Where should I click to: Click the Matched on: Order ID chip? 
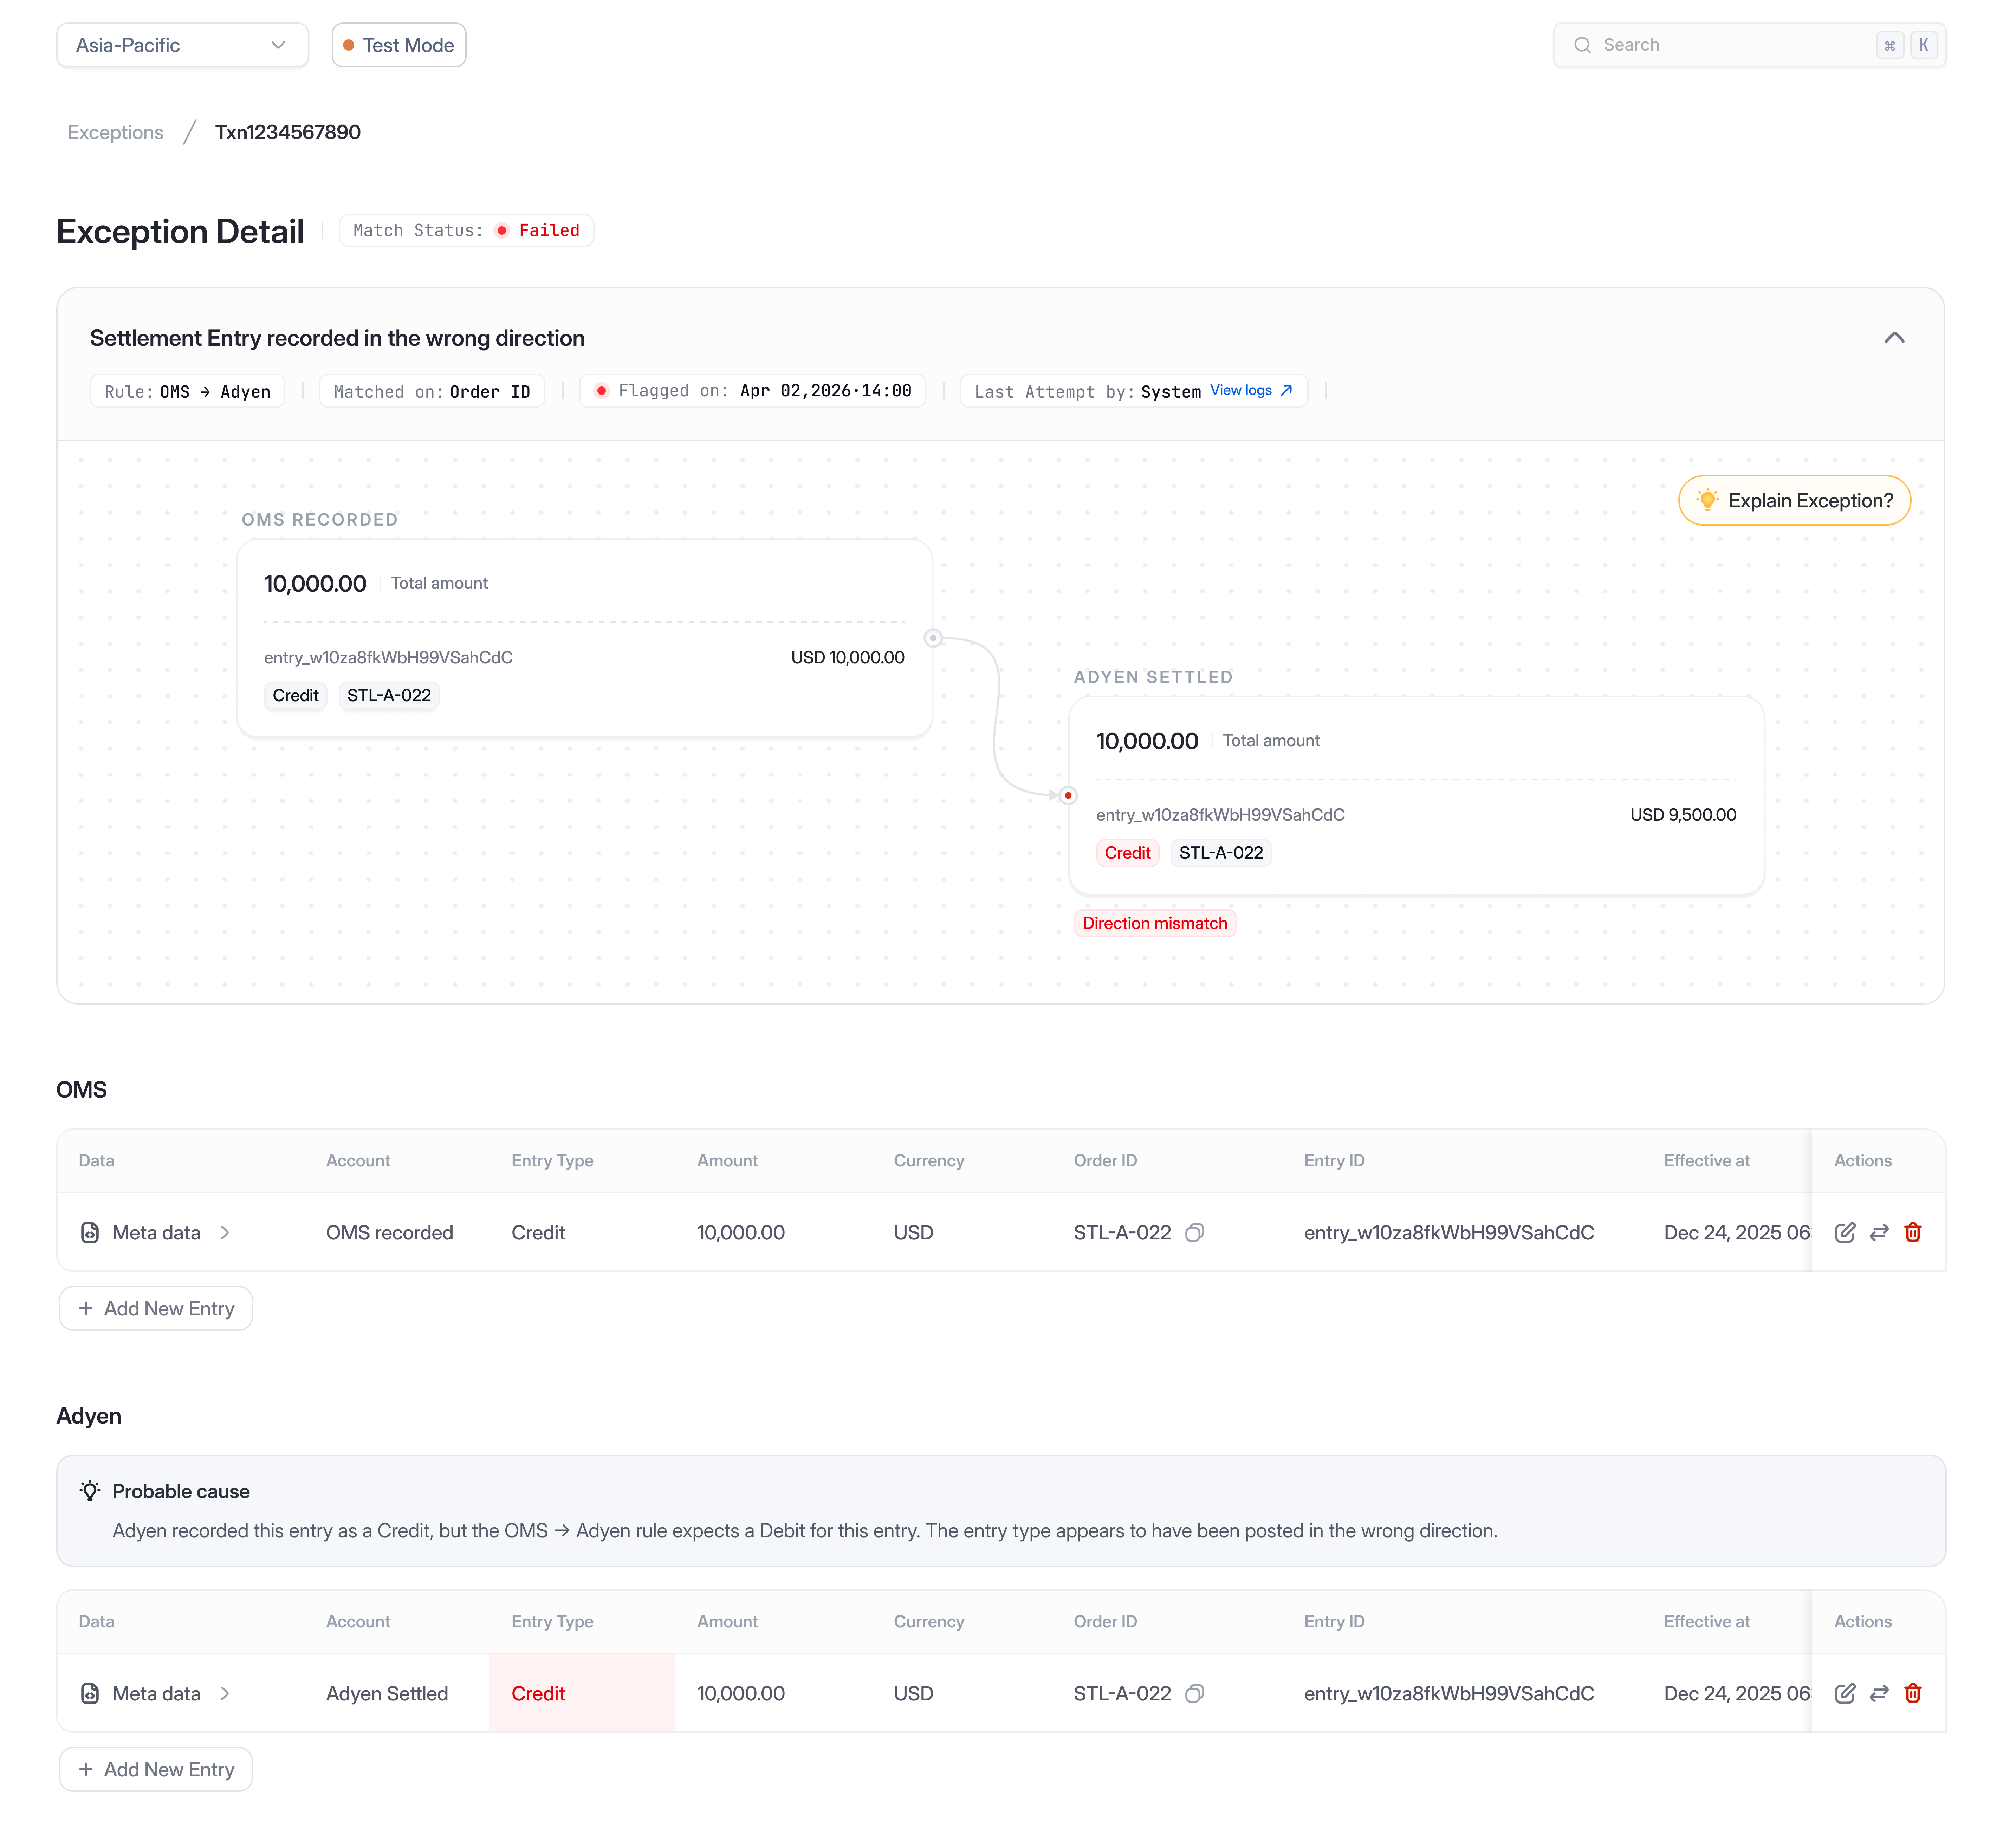point(432,391)
